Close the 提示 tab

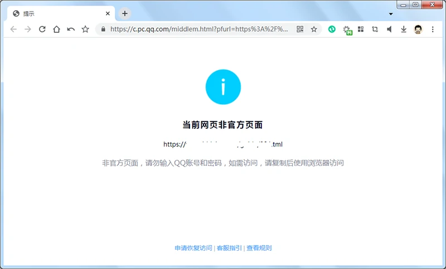tap(108, 13)
